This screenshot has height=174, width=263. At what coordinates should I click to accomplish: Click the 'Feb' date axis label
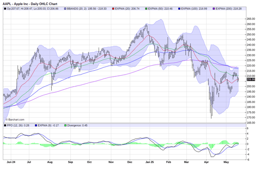[168, 162]
